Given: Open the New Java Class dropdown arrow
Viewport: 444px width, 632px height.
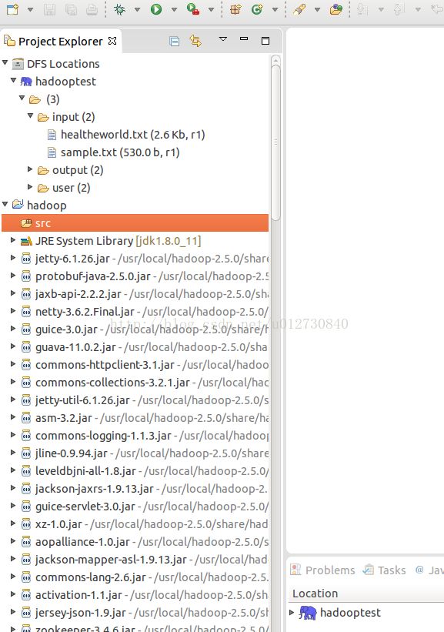Looking at the screenshot, I should (x=275, y=9).
